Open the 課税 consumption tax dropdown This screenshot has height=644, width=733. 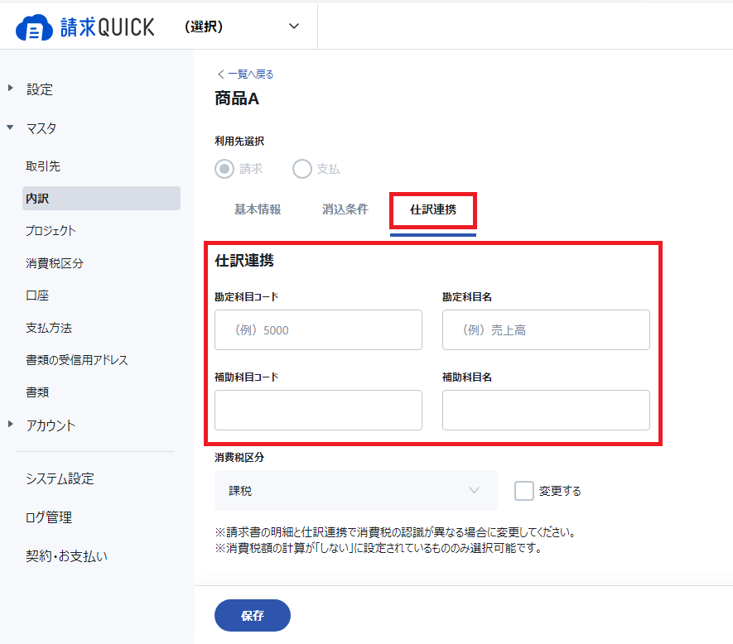tap(356, 490)
